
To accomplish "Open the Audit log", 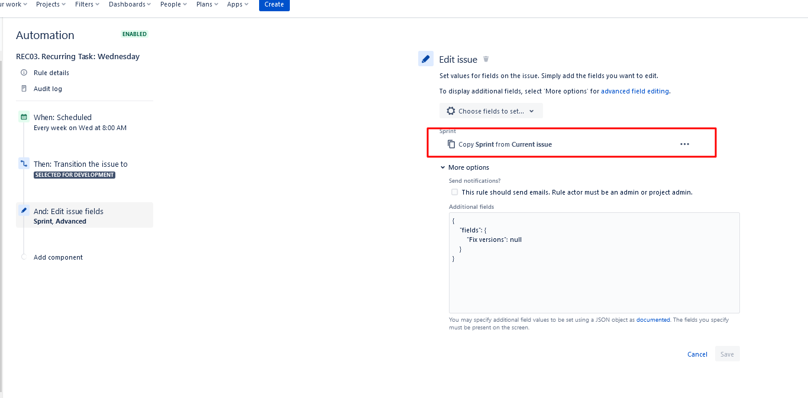I will tap(48, 89).
